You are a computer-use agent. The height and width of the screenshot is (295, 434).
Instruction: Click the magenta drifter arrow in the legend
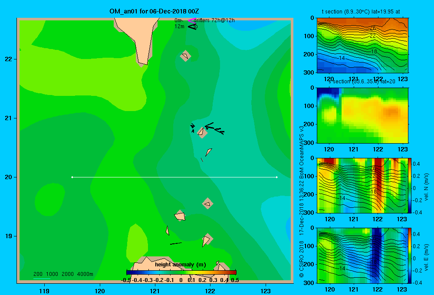[192, 20]
